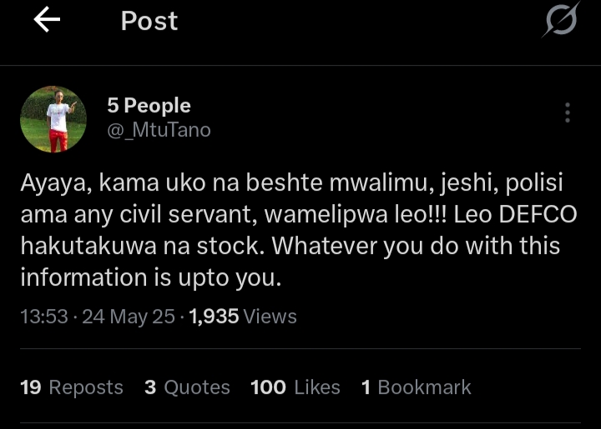Open the 5 People display name
This screenshot has width=601, height=429.
tap(149, 106)
